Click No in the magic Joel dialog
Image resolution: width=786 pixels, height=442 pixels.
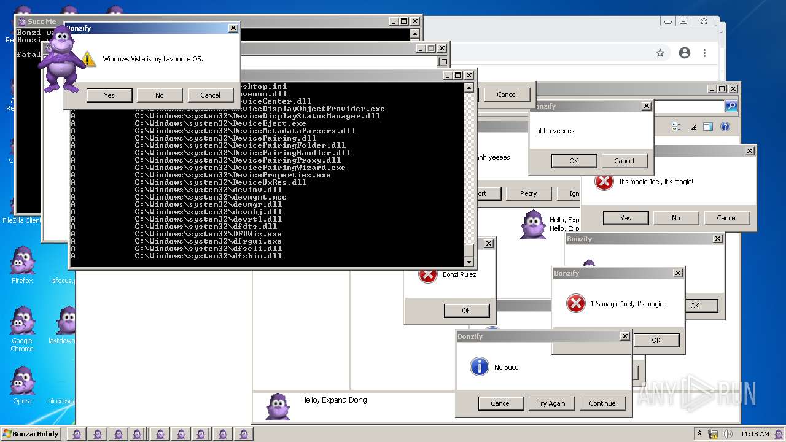pyautogui.click(x=676, y=218)
